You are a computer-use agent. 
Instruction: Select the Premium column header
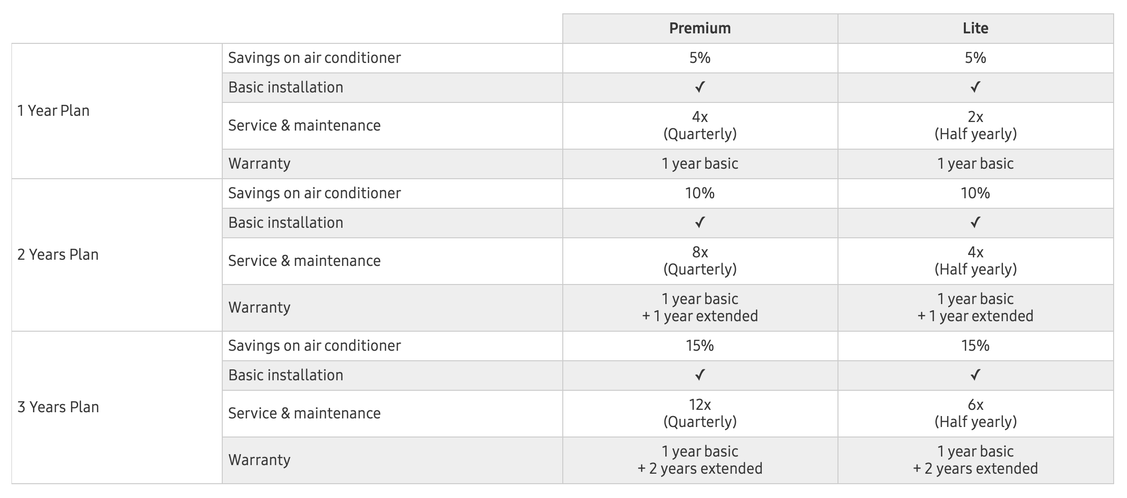(700, 28)
